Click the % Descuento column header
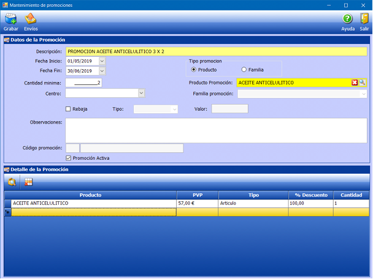 click(x=310, y=195)
